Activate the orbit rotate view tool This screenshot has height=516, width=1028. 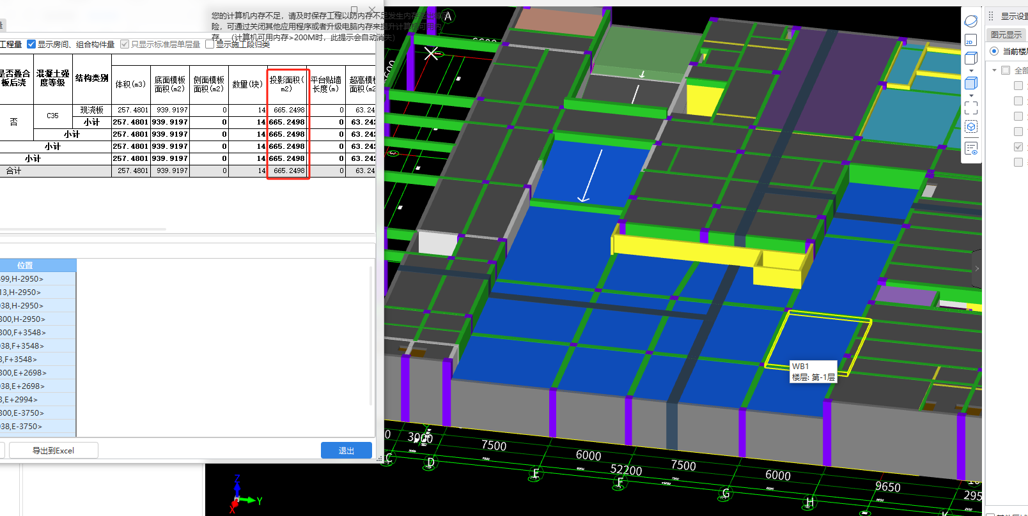point(970,22)
